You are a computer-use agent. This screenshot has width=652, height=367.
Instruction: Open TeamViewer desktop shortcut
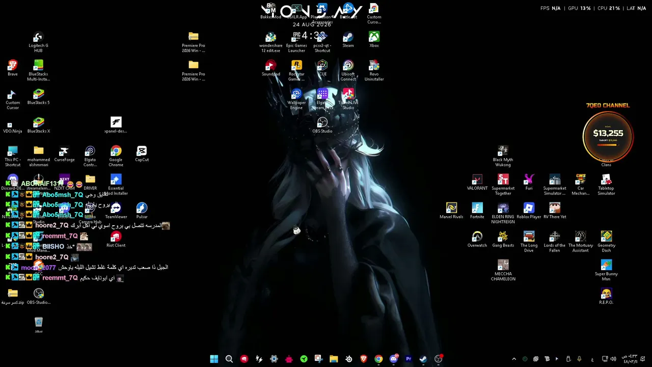[116, 211]
